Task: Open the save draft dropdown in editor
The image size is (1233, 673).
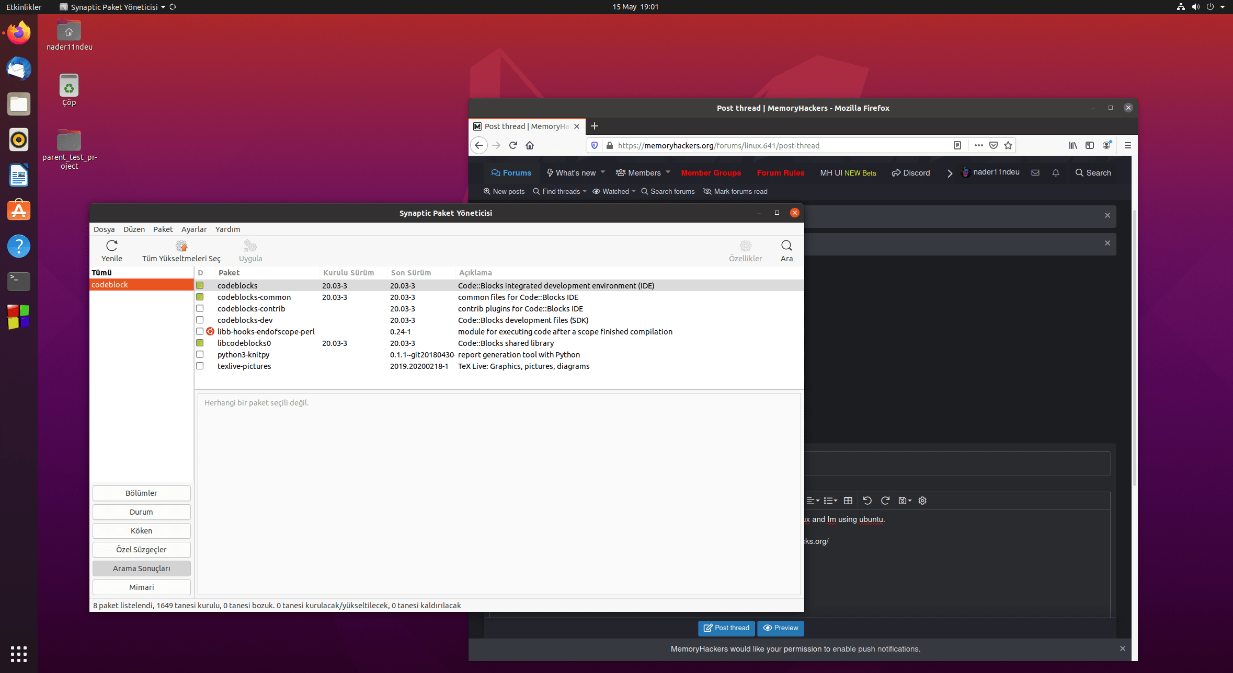Action: 905,501
